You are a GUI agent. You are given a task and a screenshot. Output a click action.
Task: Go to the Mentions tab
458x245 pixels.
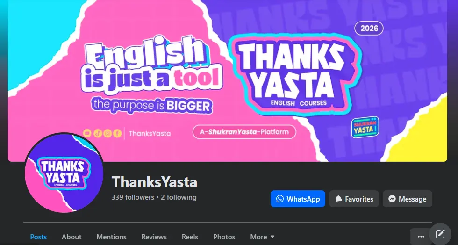pyautogui.click(x=112, y=237)
